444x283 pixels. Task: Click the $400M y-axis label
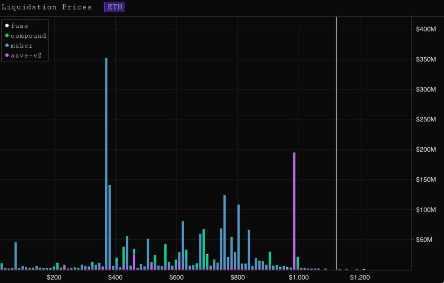pyautogui.click(x=426, y=29)
